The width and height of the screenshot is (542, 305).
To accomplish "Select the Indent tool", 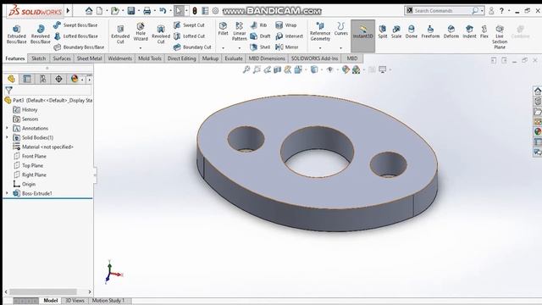I will click(469, 31).
